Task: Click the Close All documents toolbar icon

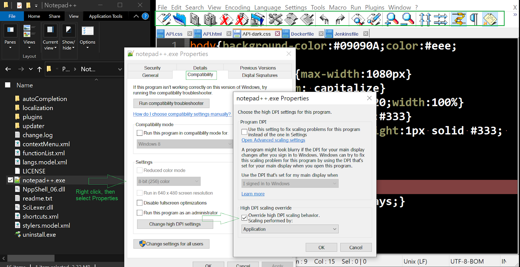Action: point(242,19)
